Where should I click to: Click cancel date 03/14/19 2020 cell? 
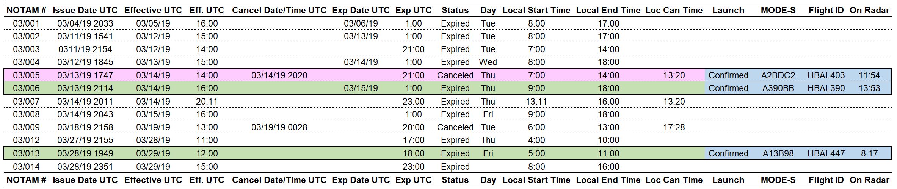[x=279, y=75]
